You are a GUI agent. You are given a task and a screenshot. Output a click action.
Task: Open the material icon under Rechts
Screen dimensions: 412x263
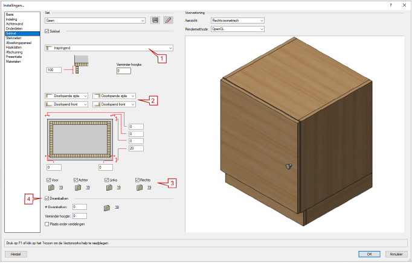(140, 188)
